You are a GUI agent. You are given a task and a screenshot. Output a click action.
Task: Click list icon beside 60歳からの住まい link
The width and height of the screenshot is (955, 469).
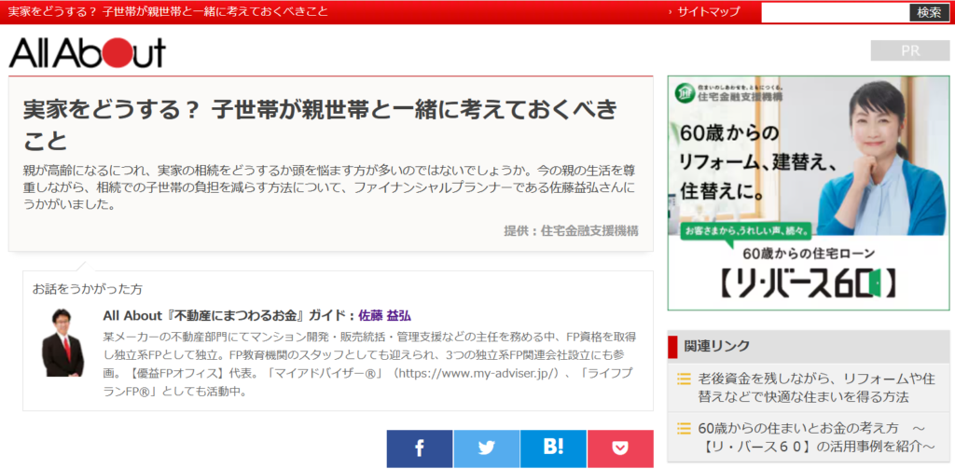(x=684, y=429)
